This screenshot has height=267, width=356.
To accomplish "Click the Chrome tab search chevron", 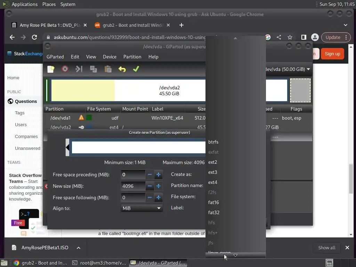I will pos(345,25).
